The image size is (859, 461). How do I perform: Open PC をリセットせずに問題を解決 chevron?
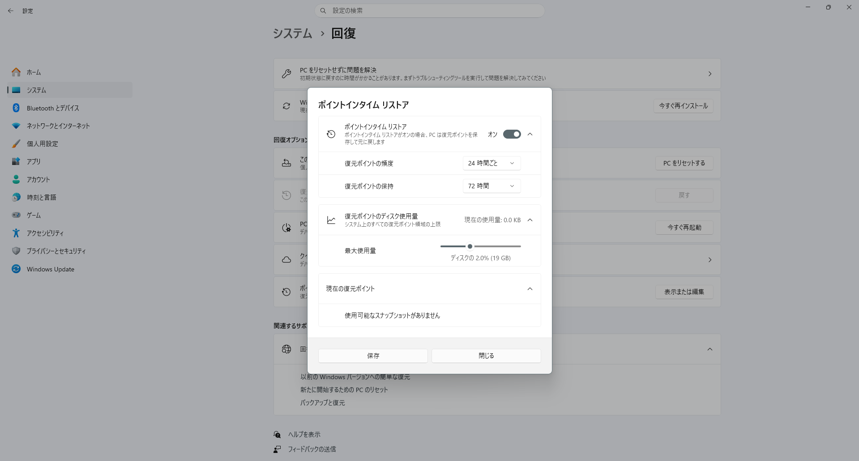710,74
